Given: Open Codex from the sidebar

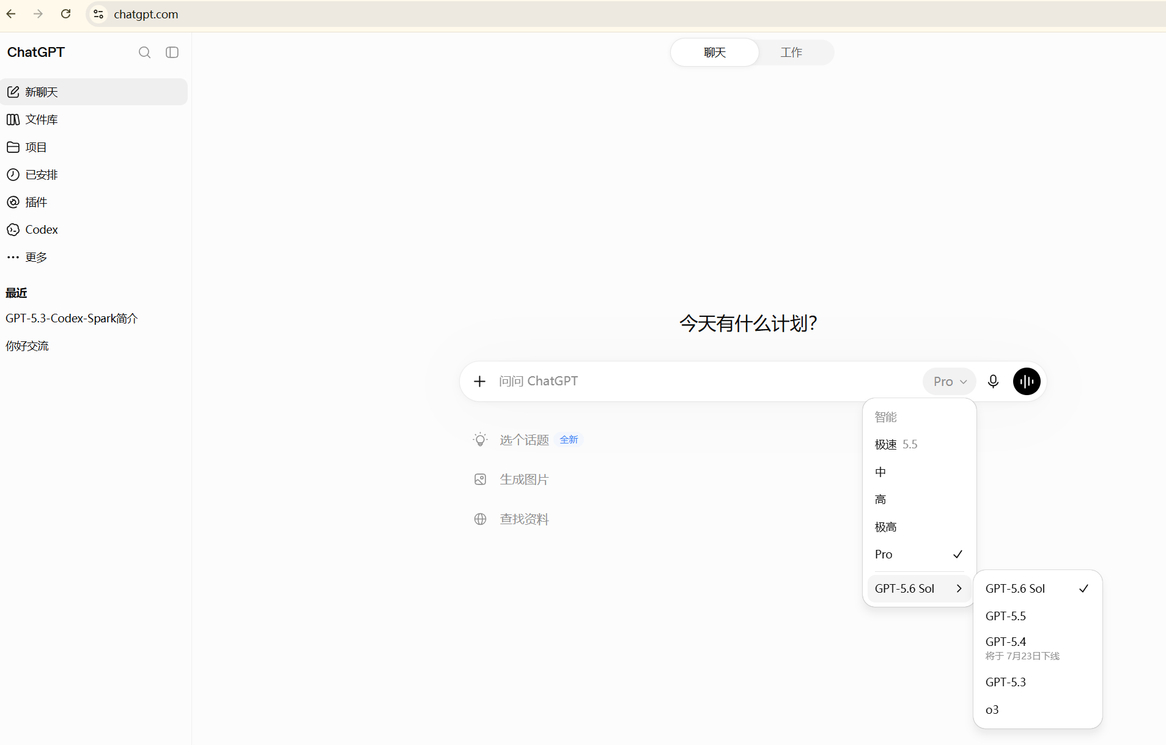Looking at the screenshot, I should (94, 229).
